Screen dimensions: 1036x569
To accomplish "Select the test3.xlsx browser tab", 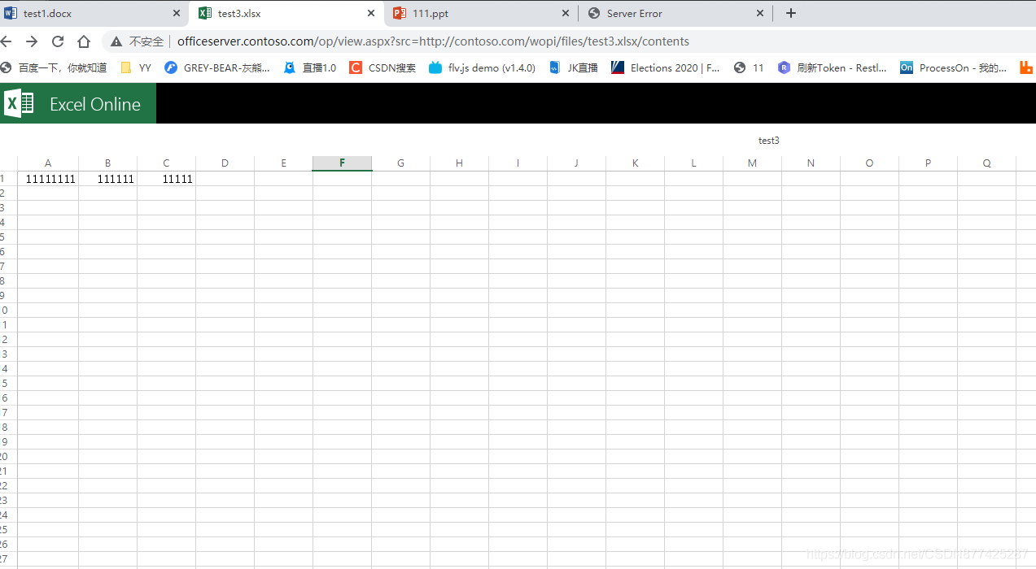I will [x=286, y=13].
